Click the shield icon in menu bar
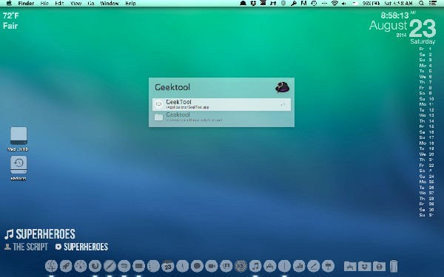This screenshot has width=444, height=277. [283, 4]
